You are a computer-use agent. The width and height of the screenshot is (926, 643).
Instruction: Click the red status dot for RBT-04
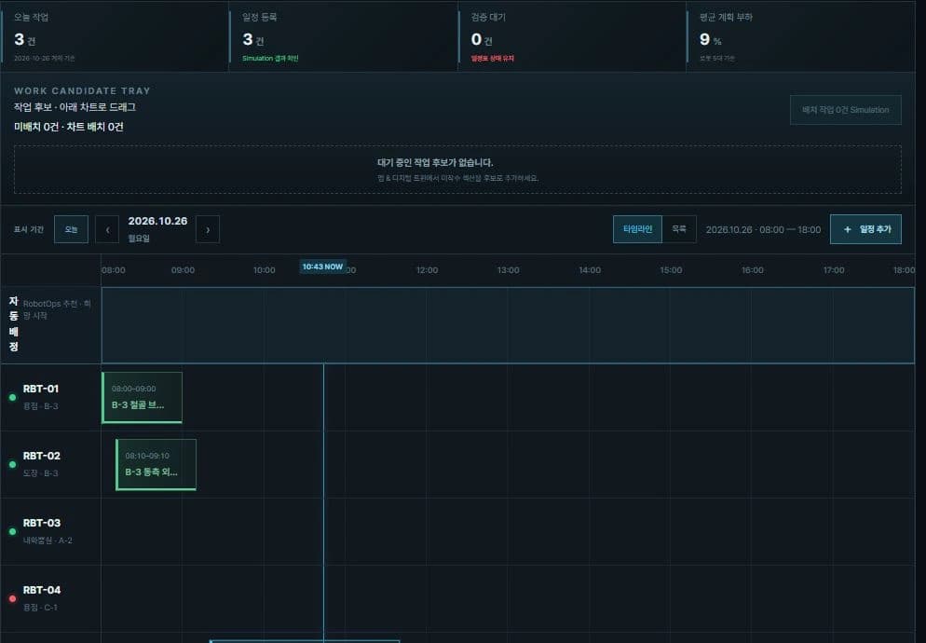click(x=12, y=598)
